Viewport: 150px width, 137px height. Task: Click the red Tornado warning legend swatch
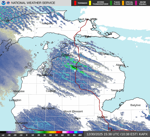[x=75, y=3]
